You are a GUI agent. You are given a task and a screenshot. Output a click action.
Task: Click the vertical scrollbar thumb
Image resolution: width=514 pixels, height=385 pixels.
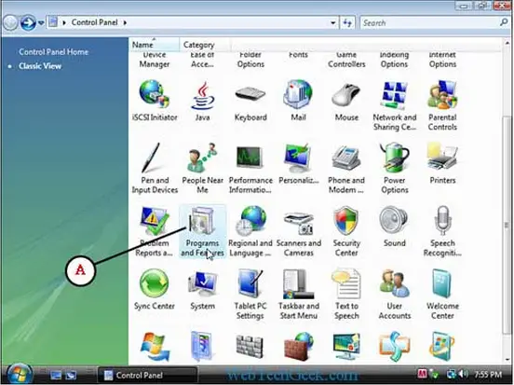click(x=507, y=225)
